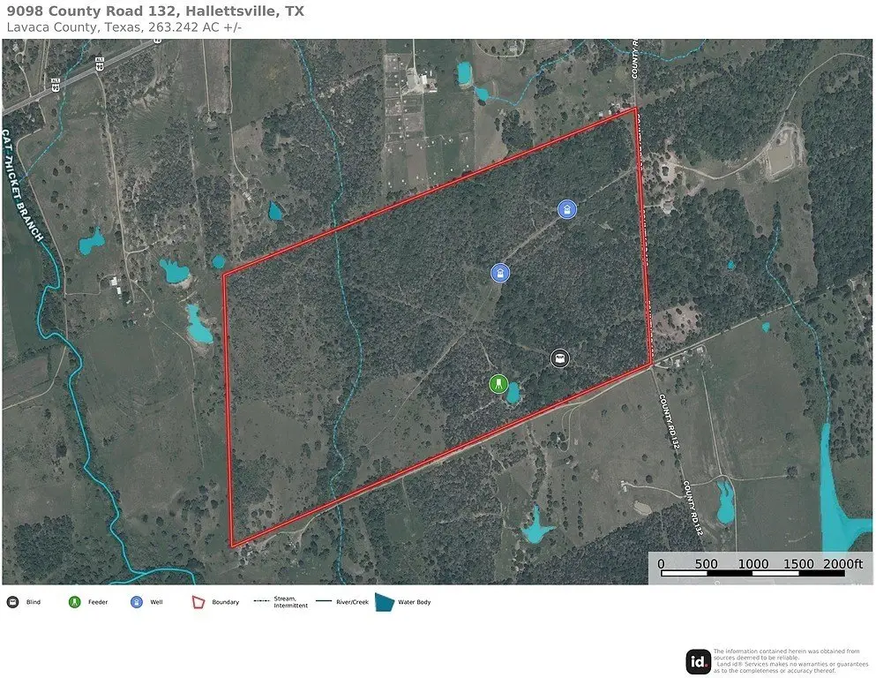The image size is (876, 678).
Task: Select the black Blind marker on map
Action: [560, 358]
